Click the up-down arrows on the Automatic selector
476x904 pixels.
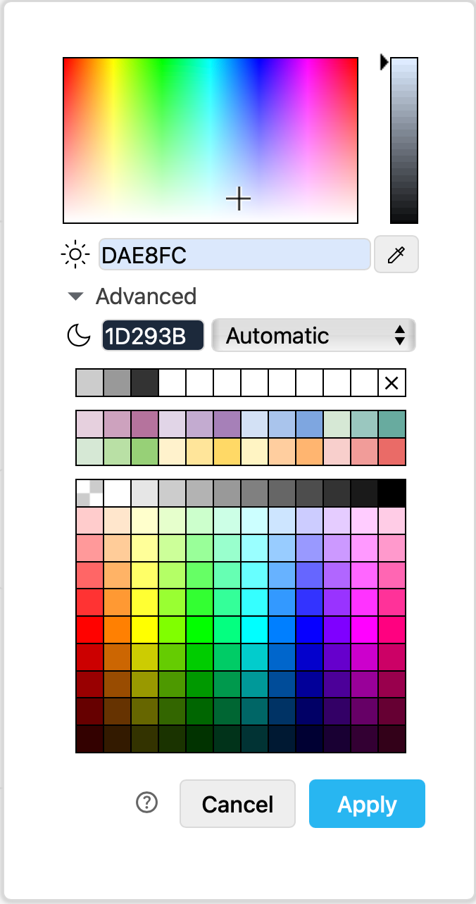click(x=401, y=335)
